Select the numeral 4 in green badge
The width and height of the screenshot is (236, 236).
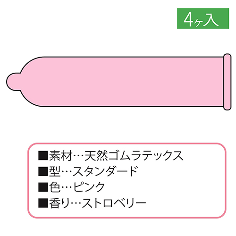[x=188, y=19]
